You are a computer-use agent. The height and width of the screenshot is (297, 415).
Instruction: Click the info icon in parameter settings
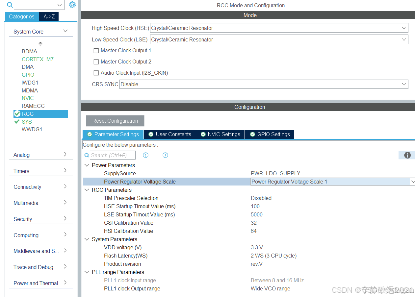click(407, 155)
